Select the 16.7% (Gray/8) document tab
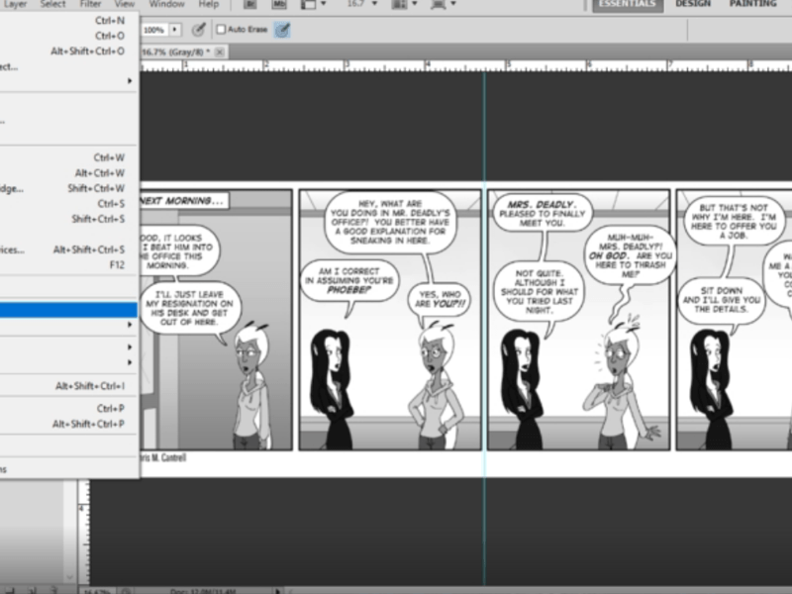 pyautogui.click(x=175, y=52)
